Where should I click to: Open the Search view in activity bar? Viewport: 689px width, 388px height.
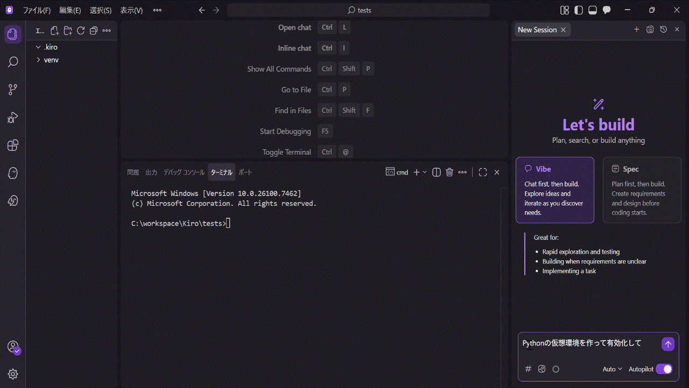(x=13, y=63)
